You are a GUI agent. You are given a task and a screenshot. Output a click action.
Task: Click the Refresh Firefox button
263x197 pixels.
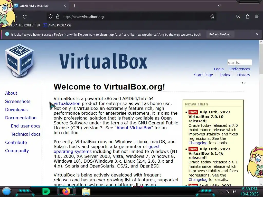pos(220,34)
